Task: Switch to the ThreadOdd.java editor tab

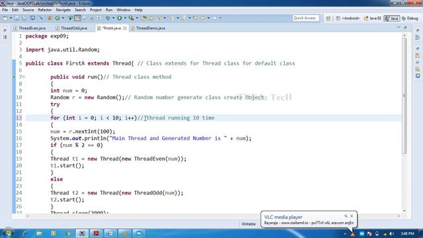Action: pyautogui.click(x=71, y=28)
